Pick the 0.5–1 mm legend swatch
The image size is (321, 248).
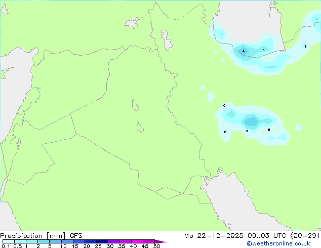20,241
